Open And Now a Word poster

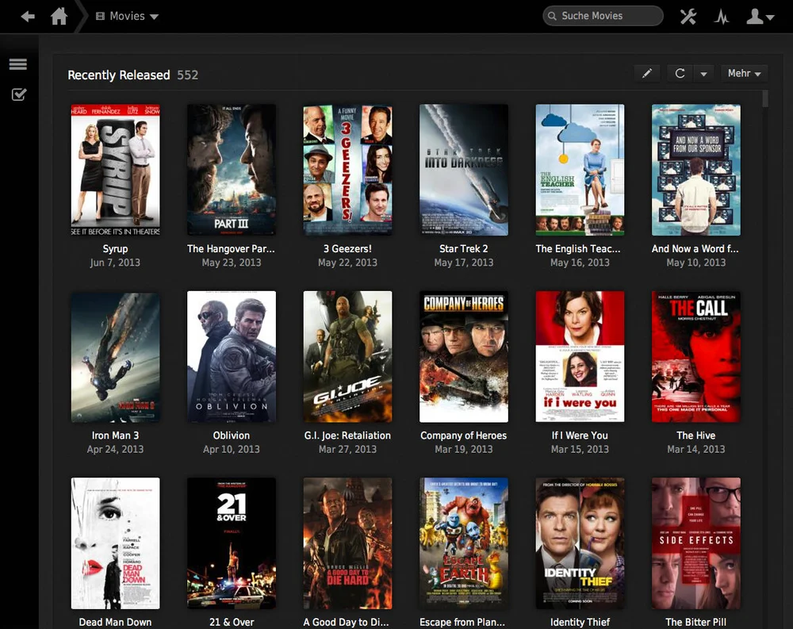(x=696, y=170)
